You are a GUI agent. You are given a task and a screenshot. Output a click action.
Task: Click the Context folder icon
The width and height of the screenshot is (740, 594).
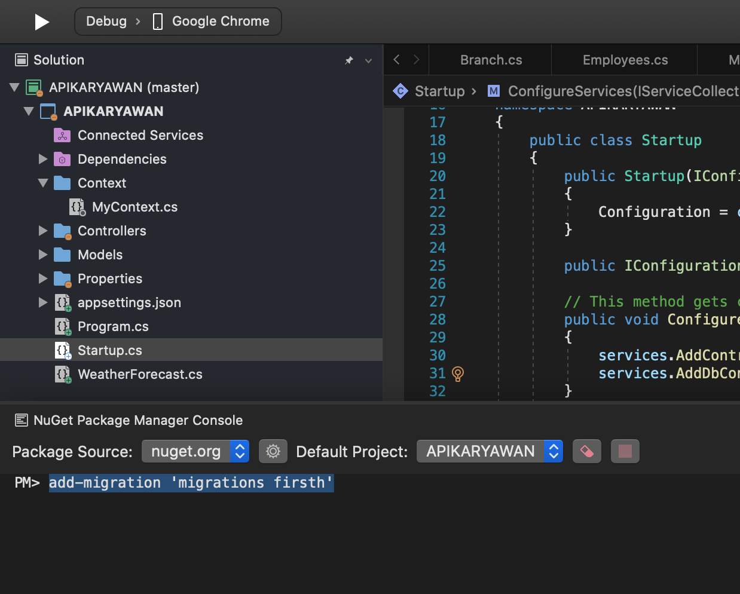[x=62, y=183]
